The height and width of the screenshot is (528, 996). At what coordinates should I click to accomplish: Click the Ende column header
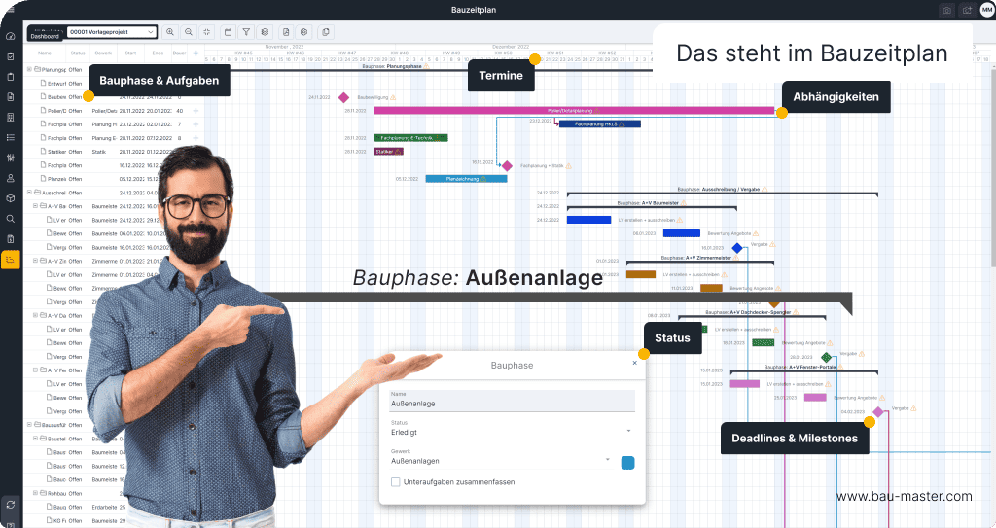pos(158,53)
